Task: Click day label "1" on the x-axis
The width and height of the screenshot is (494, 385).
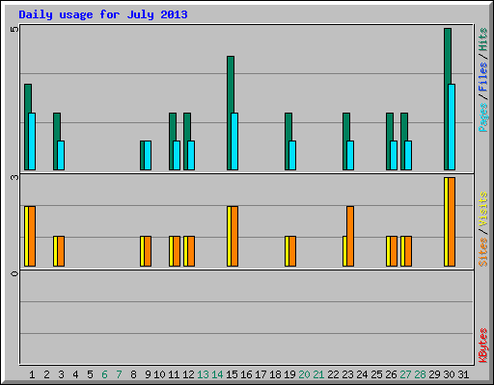Action: click(32, 374)
